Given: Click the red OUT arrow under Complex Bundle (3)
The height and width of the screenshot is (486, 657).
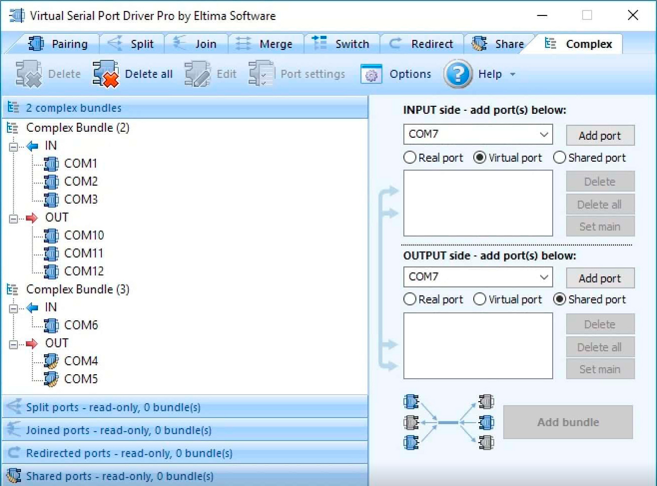Looking at the screenshot, I should click(x=32, y=343).
